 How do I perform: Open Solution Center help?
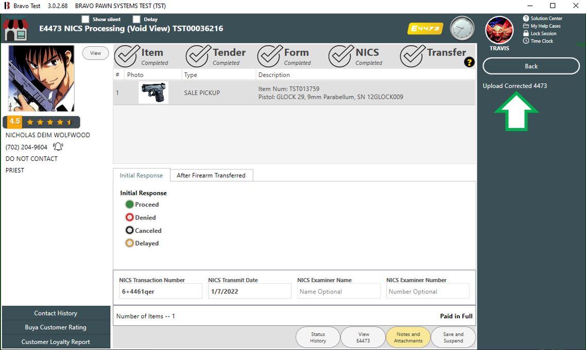coord(542,19)
